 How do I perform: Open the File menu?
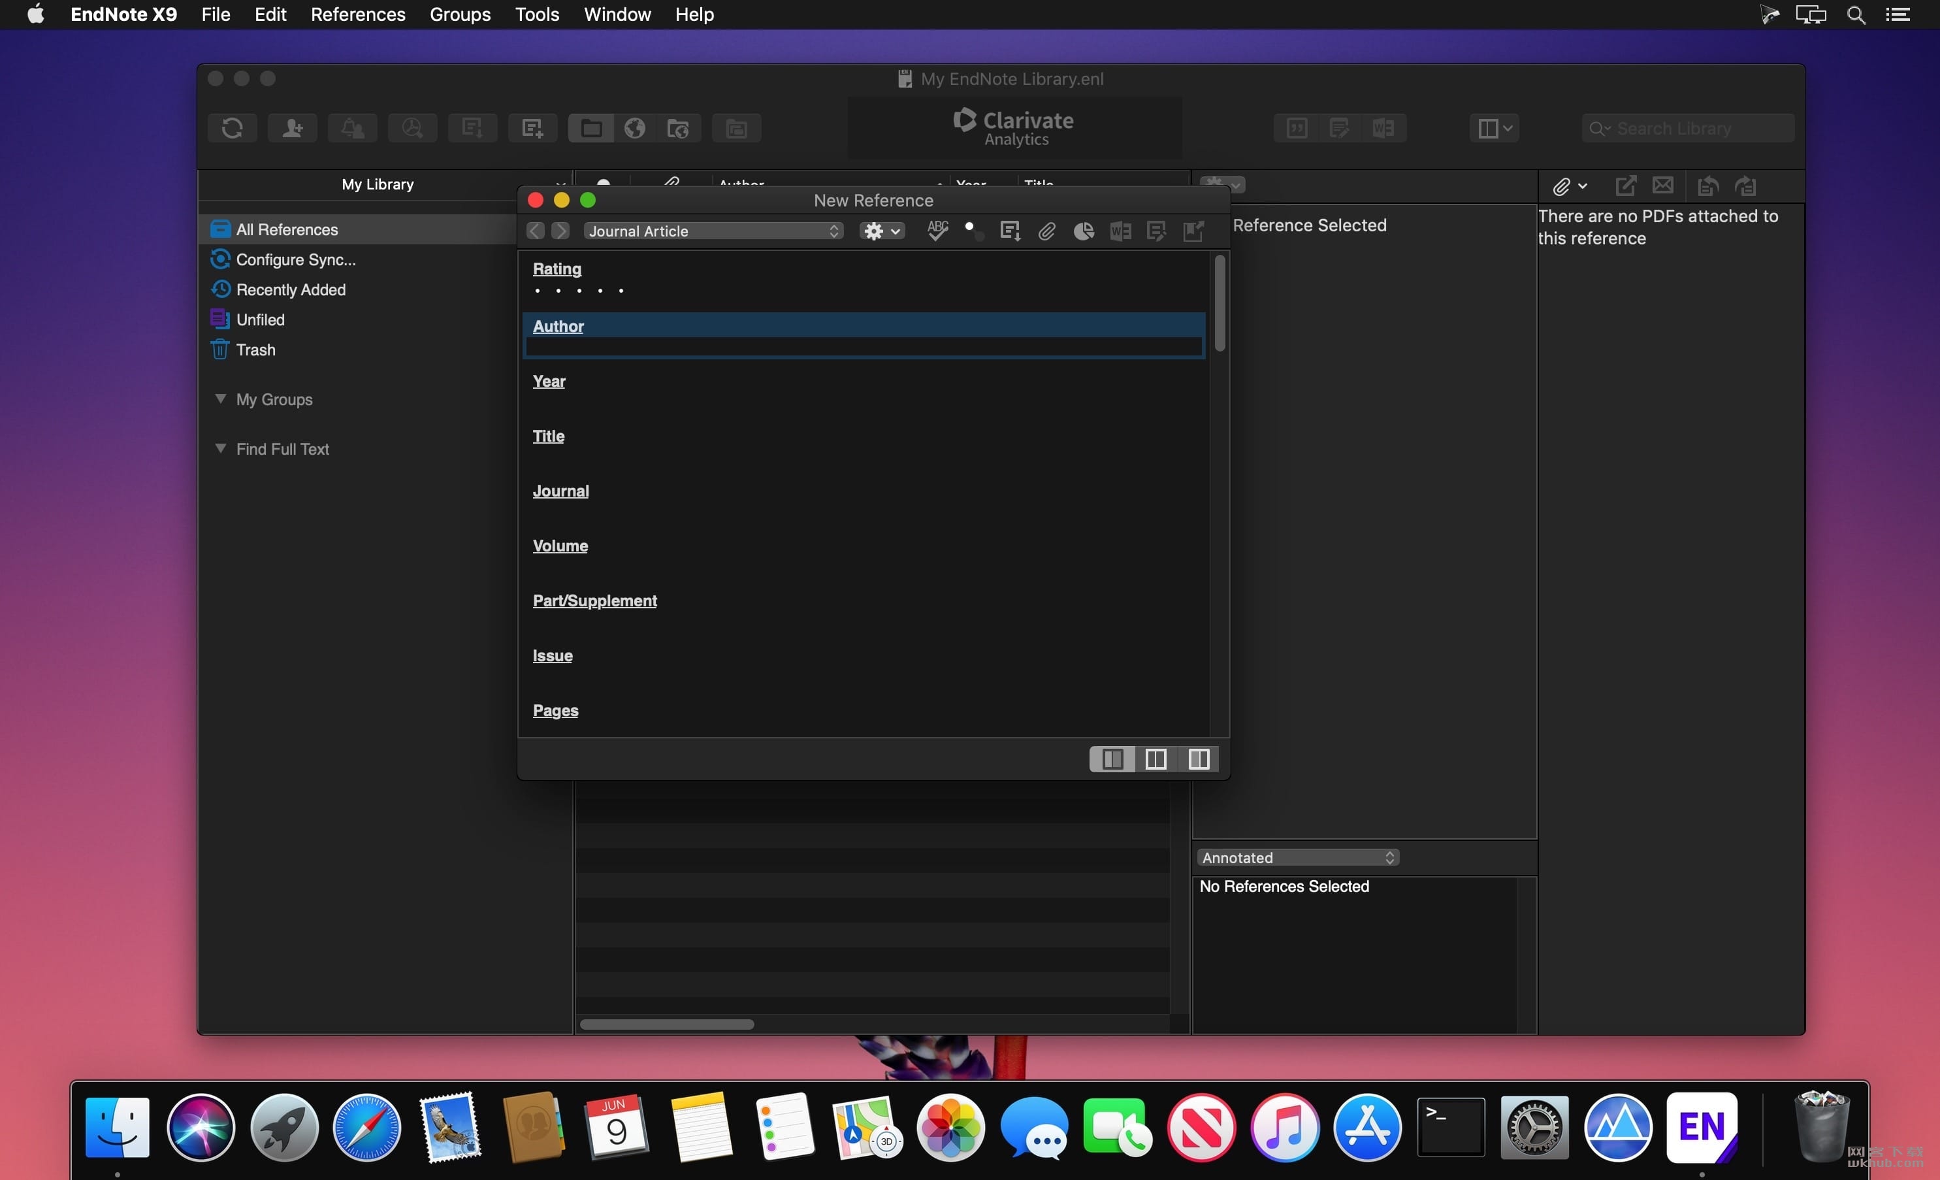[x=216, y=14]
